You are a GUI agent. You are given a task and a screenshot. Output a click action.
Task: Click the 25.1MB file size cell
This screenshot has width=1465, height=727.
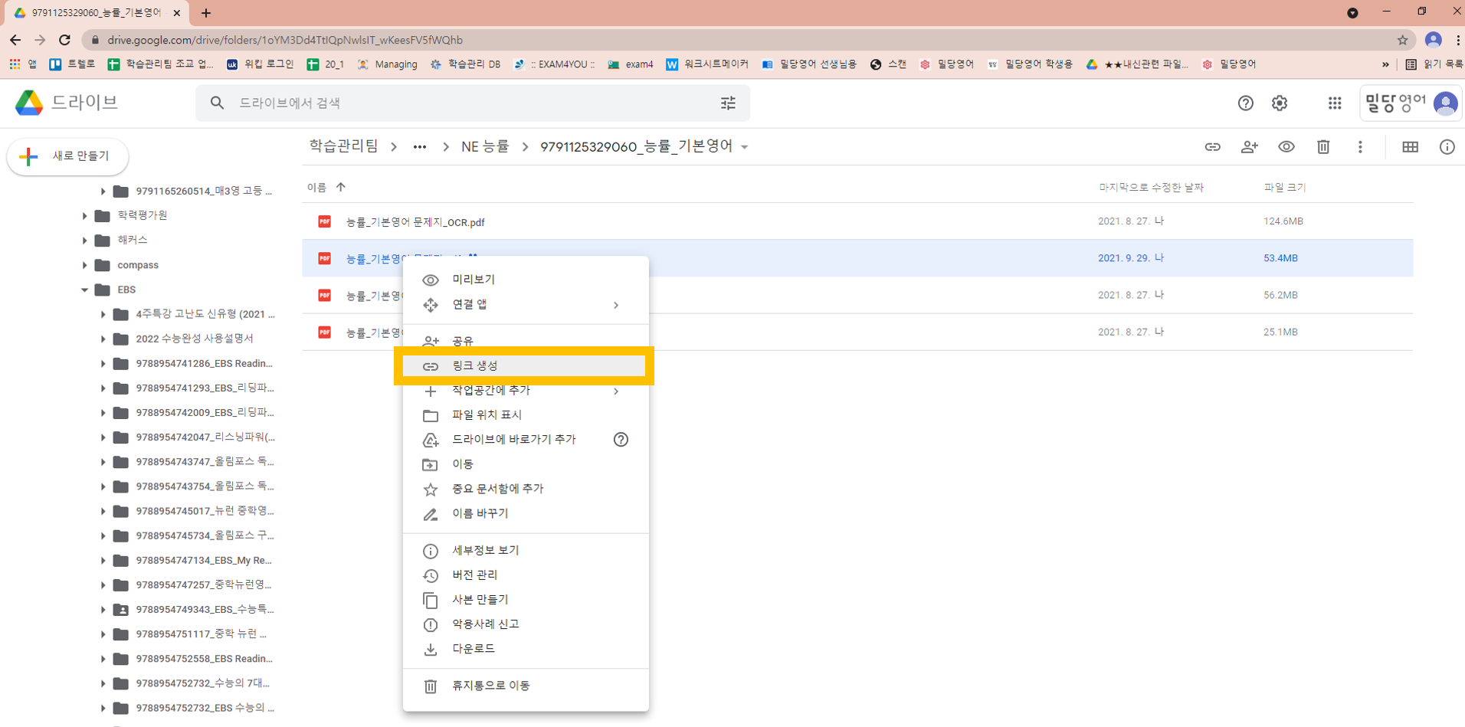point(1280,332)
